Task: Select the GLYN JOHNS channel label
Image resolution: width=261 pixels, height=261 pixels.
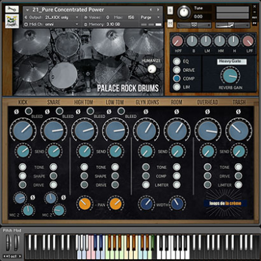Action: pyautogui.click(x=147, y=102)
